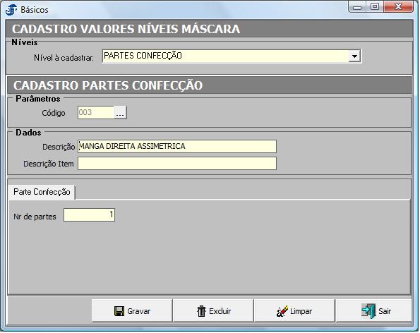Close the Básicos window
Image resolution: width=420 pixels, height=333 pixels.
[398, 7]
